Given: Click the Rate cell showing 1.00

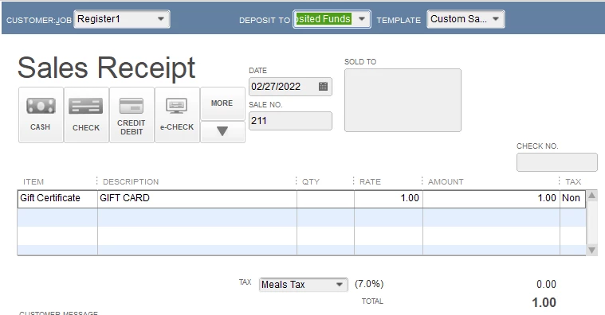Looking at the screenshot, I should pos(388,198).
